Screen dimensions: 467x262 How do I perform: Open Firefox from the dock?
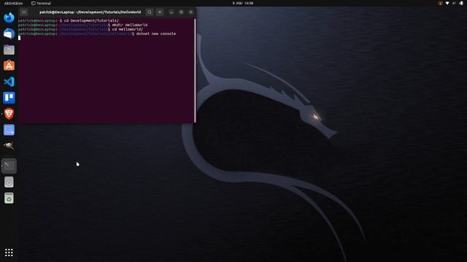pyautogui.click(x=9, y=17)
